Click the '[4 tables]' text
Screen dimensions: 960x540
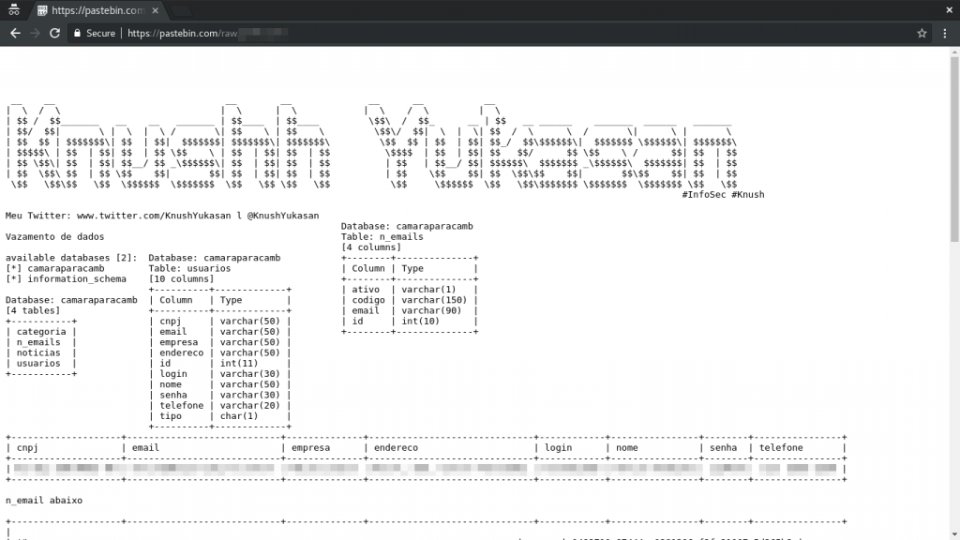pyautogui.click(x=33, y=310)
